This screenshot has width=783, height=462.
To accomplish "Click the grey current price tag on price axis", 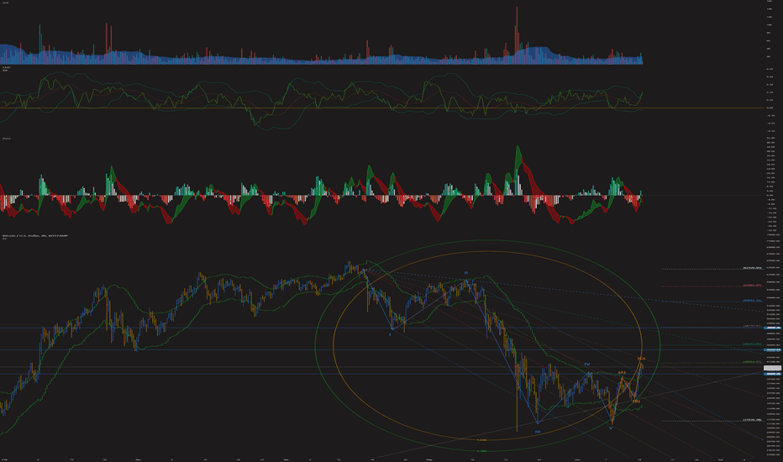I will click(772, 368).
